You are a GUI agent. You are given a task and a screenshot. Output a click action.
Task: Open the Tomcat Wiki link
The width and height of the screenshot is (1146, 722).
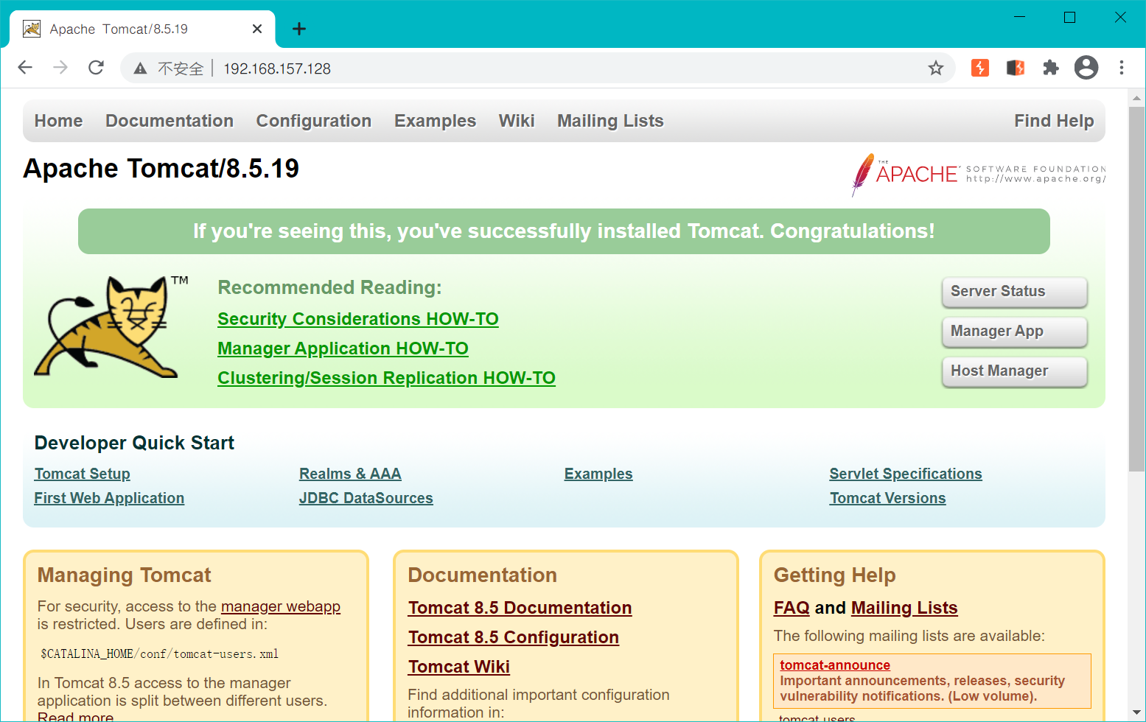click(x=459, y=667)
